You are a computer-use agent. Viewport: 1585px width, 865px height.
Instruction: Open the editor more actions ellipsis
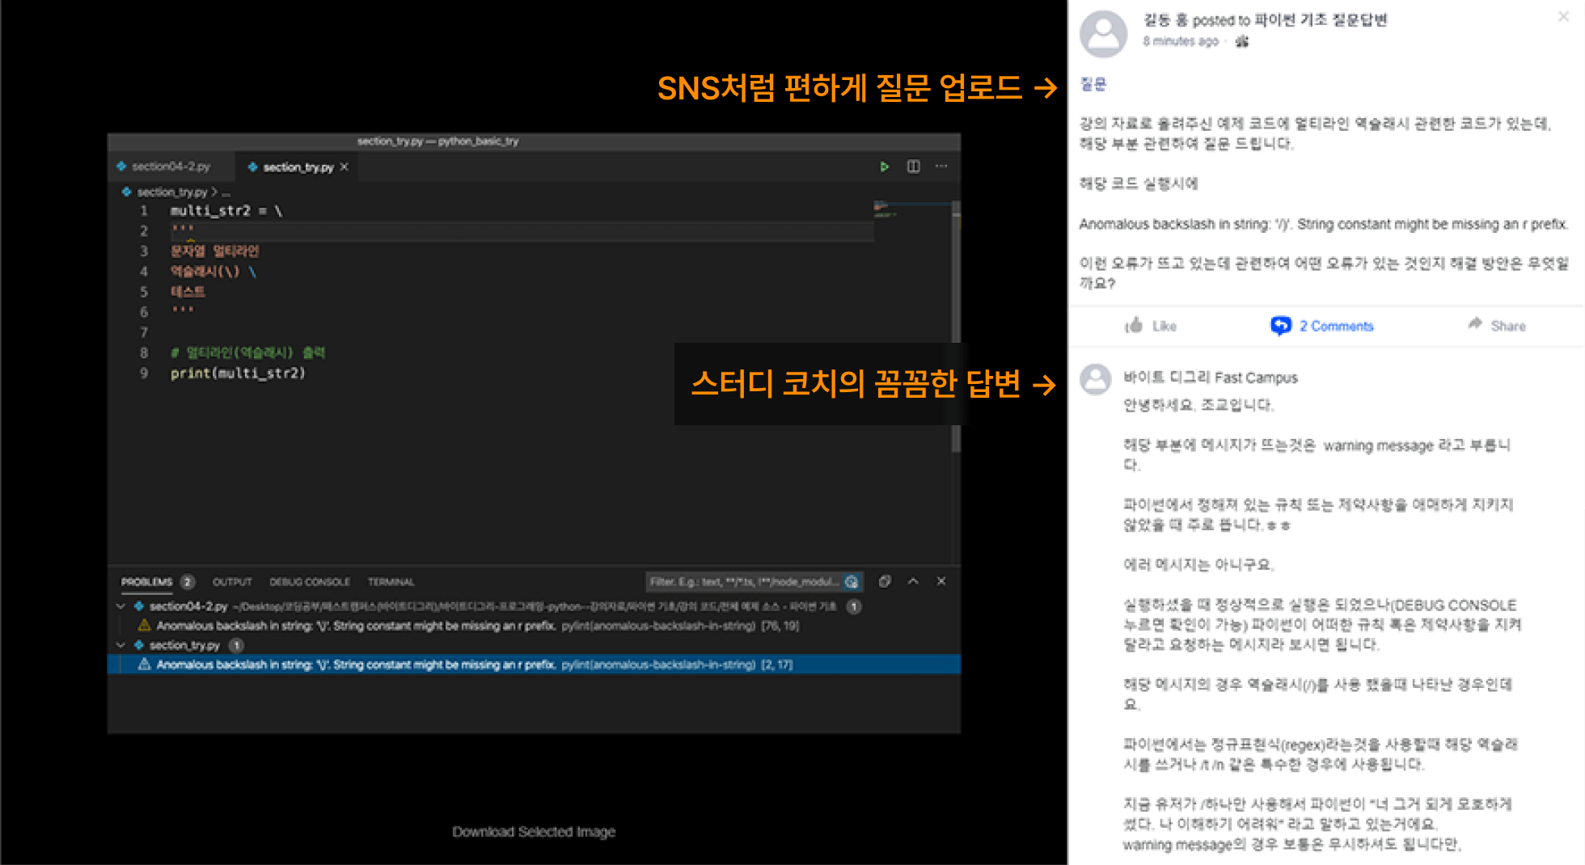point(940,167)
